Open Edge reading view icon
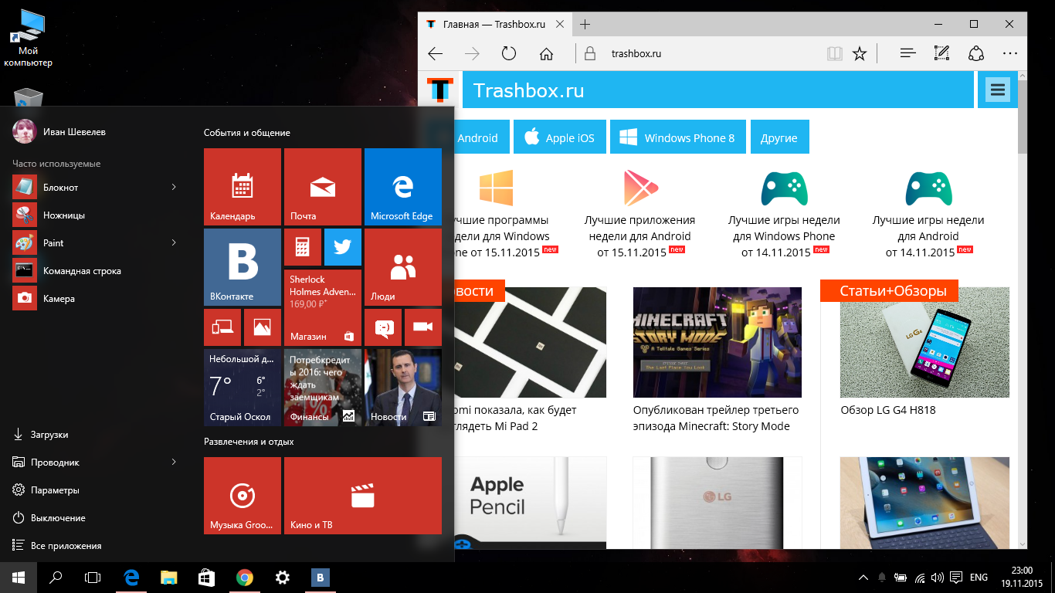Image resolution: width=1055 pixels, height=593 pixels. [833, 53]
